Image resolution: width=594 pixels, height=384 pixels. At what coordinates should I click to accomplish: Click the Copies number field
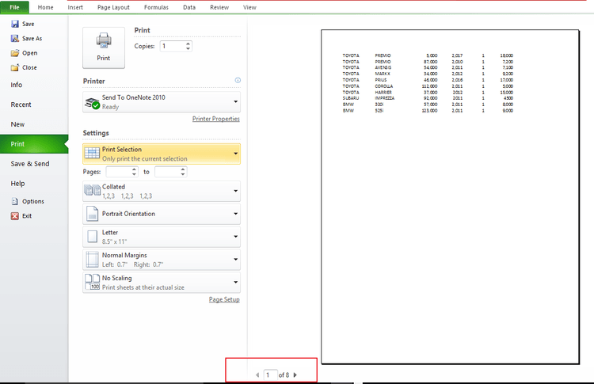tap(173, 46)
